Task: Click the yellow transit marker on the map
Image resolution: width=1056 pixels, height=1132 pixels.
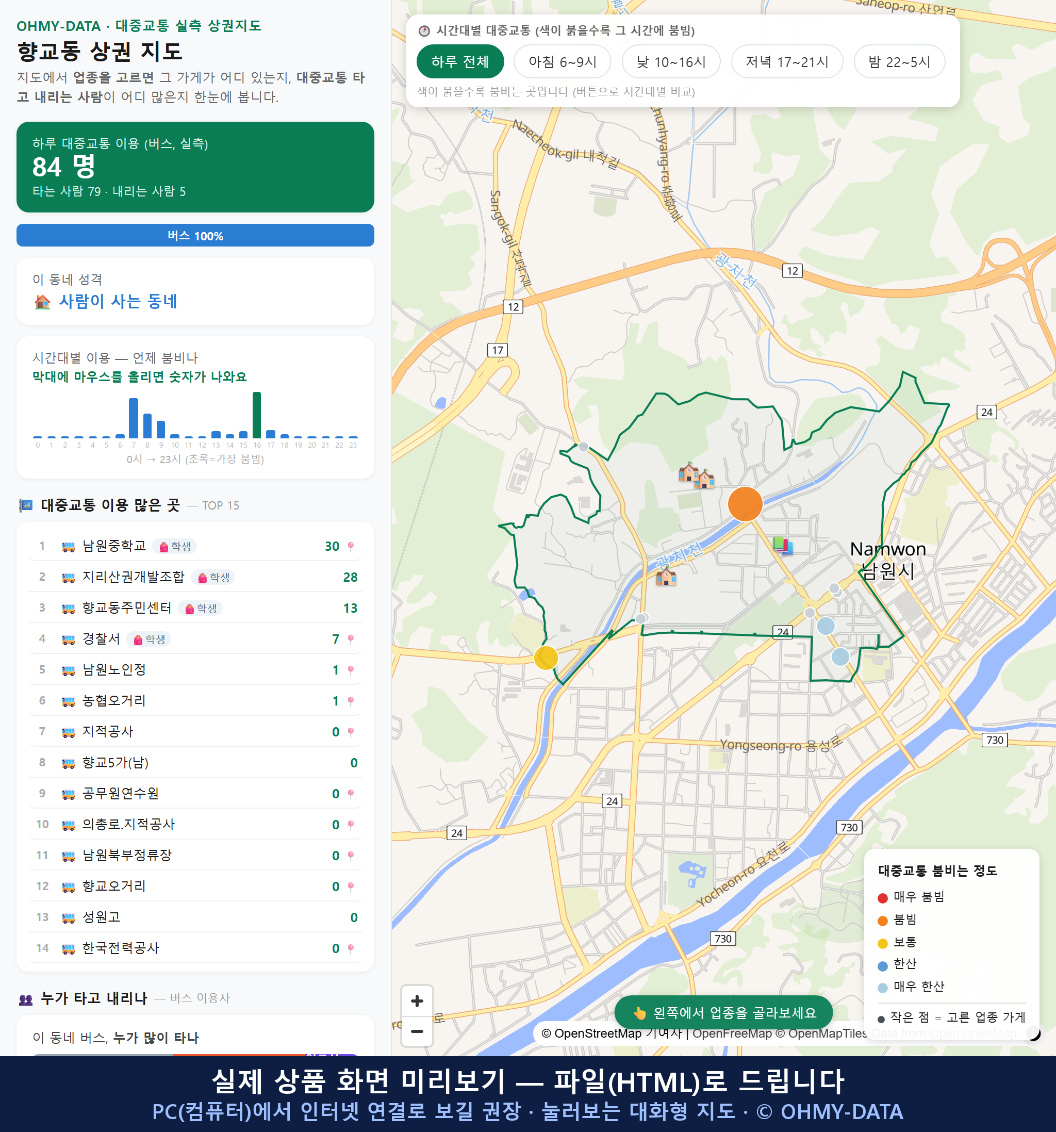Action: (546, 658)
